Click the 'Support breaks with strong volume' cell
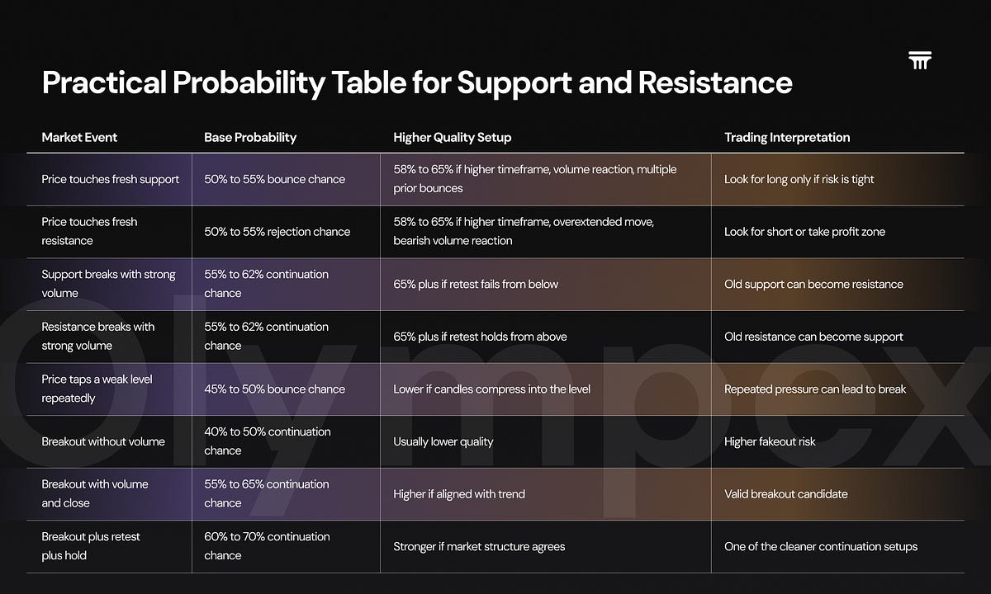991x594 pixels. pos(108,284)
